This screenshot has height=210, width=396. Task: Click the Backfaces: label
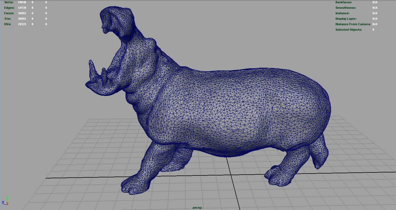344,2
